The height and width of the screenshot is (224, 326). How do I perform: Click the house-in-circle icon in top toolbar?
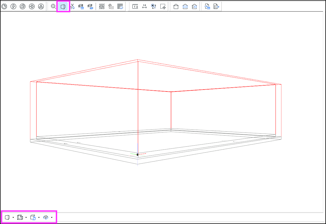(x=23, y=6)
